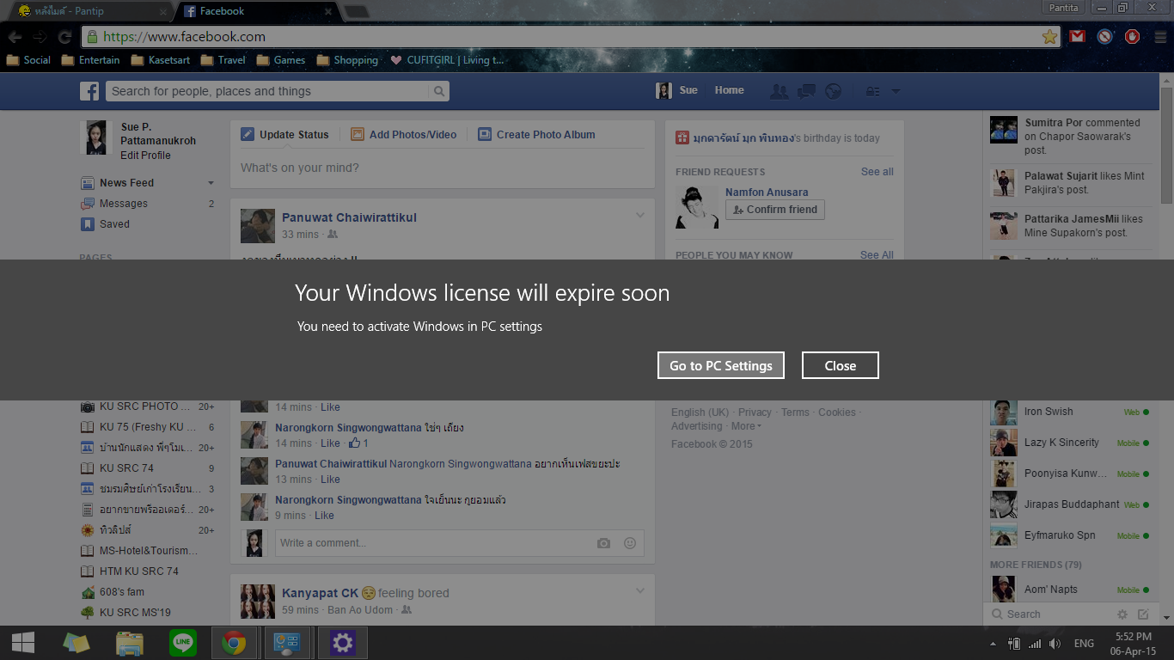Open the friend requests icon
The height and width of the screenshot is (660, 1174).
coord(780,91)
